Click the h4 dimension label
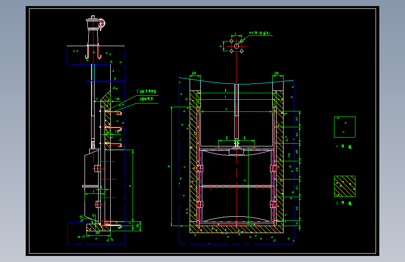This screenshot has width=405, height=262. (x=297, y=169)
